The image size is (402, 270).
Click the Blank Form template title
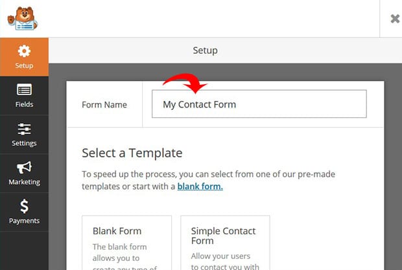click(117, 231)
